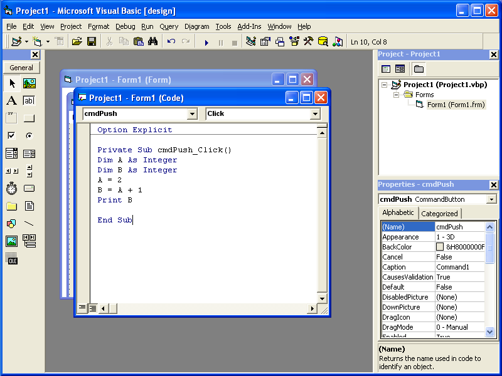This screenshot has width=502, height=376.
Task: Switch to Procedure View in code window
Action: pyautogui.click(x=82, y=308)
